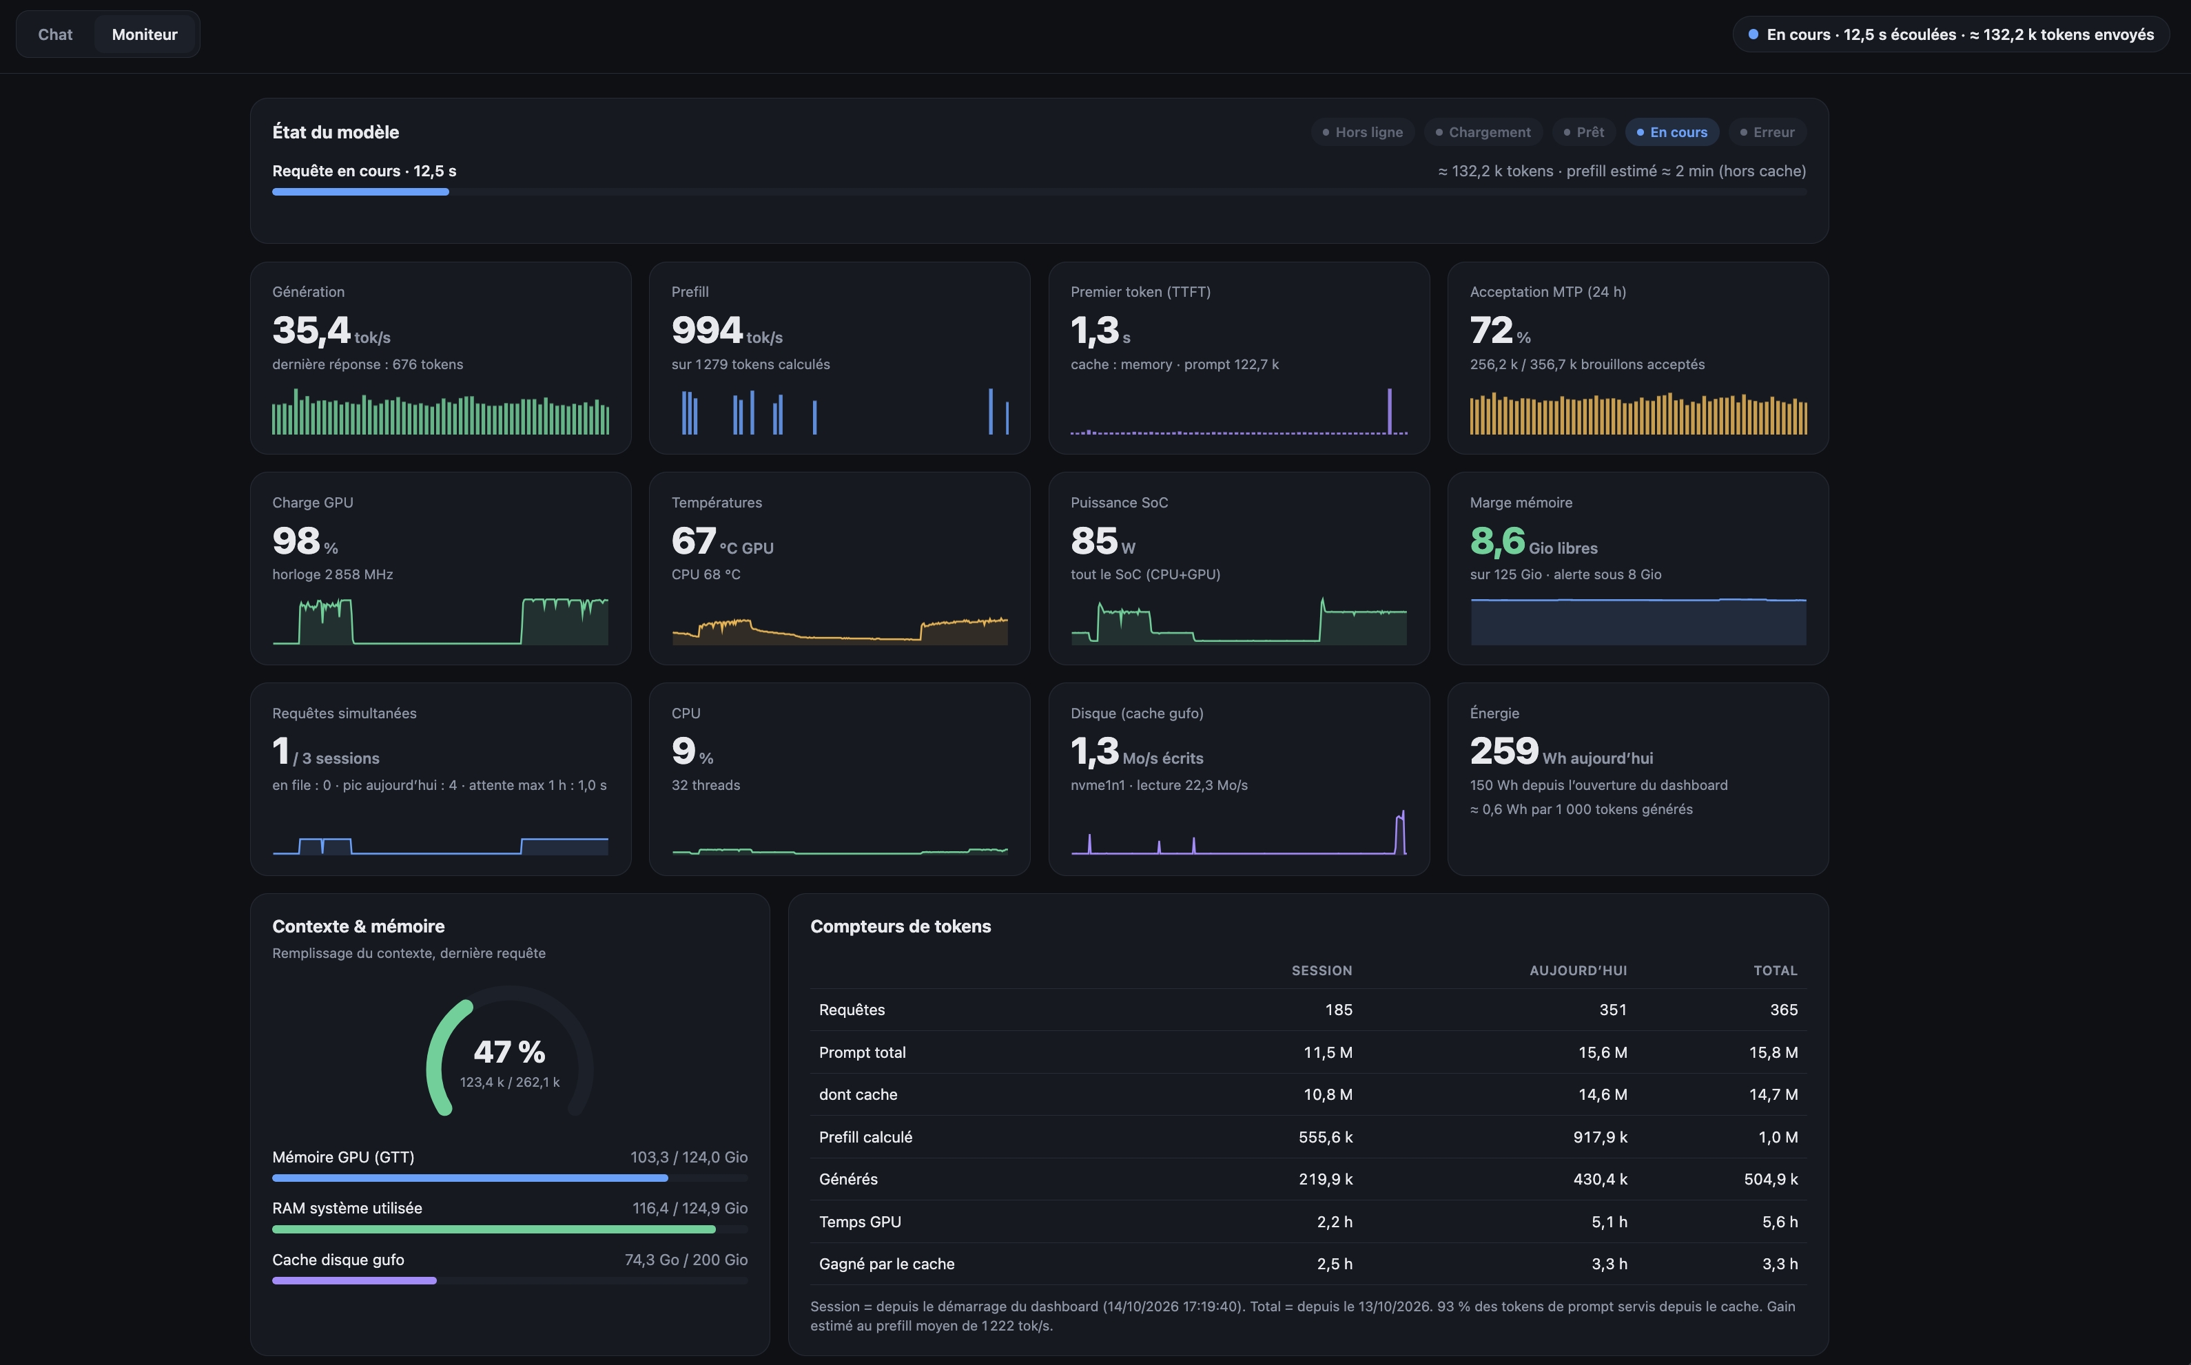
Task: Click the Premier token TTFT sparkline
Action: pyautogui.click(x=1239, y=412)
